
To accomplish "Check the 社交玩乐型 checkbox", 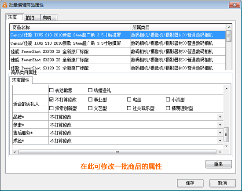I will (129, 108).
